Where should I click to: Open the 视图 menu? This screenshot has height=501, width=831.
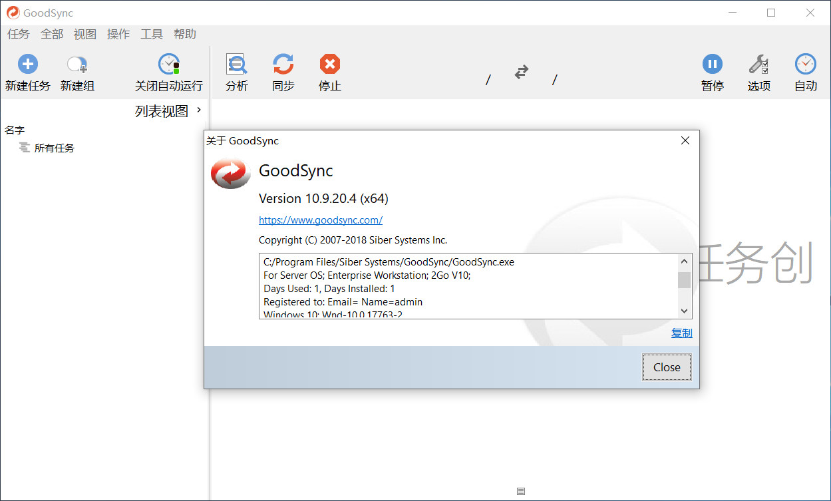pos(85,34)
